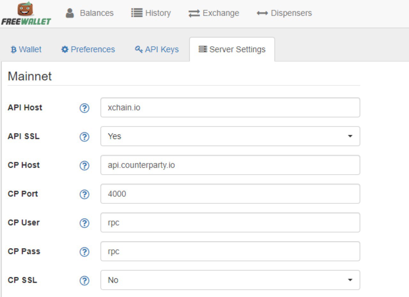Click the CP Port label

23,194
